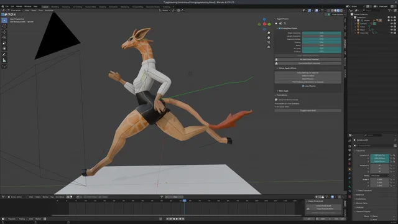Switch to the Shading workspace tab

[x=103, y=7]
